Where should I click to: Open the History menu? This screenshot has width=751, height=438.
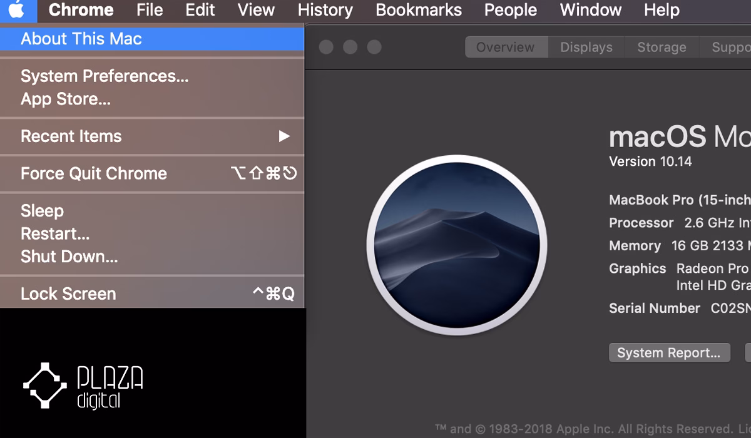click(x=325, y=10)
